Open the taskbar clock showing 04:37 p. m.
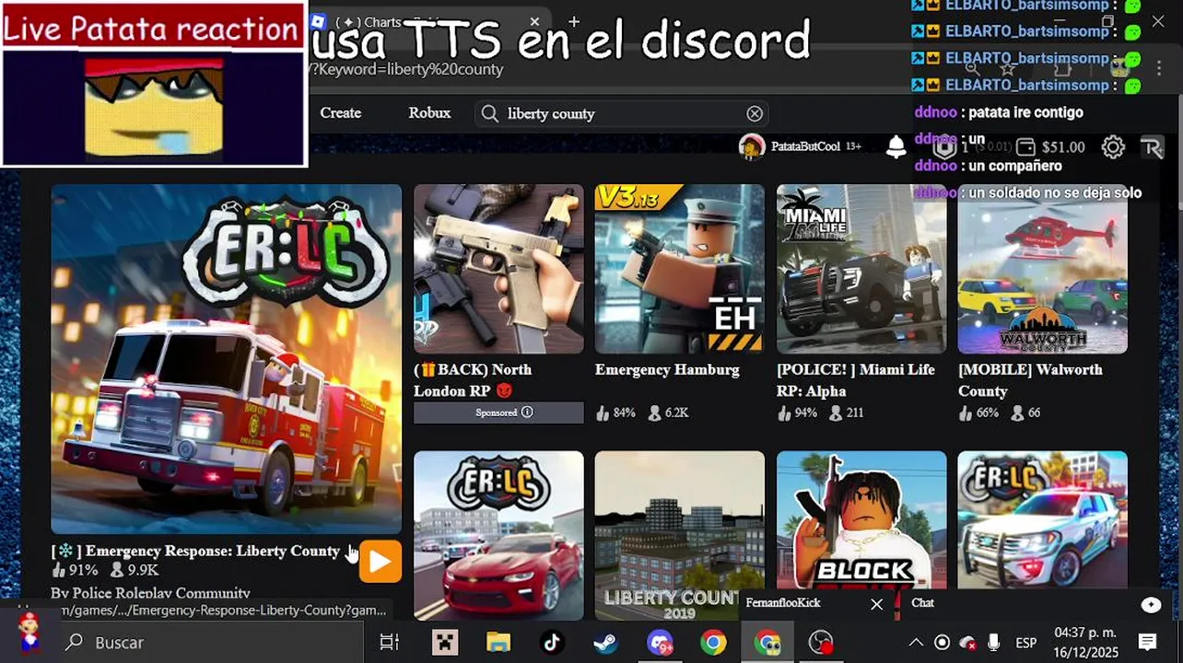 coord(1084,642)
